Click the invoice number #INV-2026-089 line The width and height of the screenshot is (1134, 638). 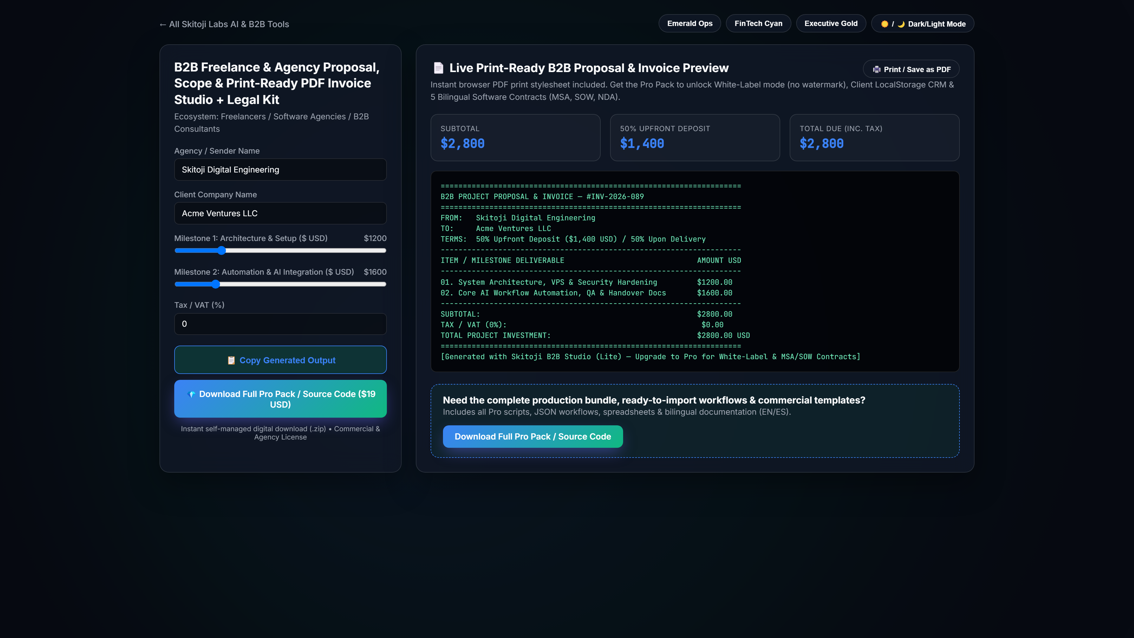coord(542,197)
